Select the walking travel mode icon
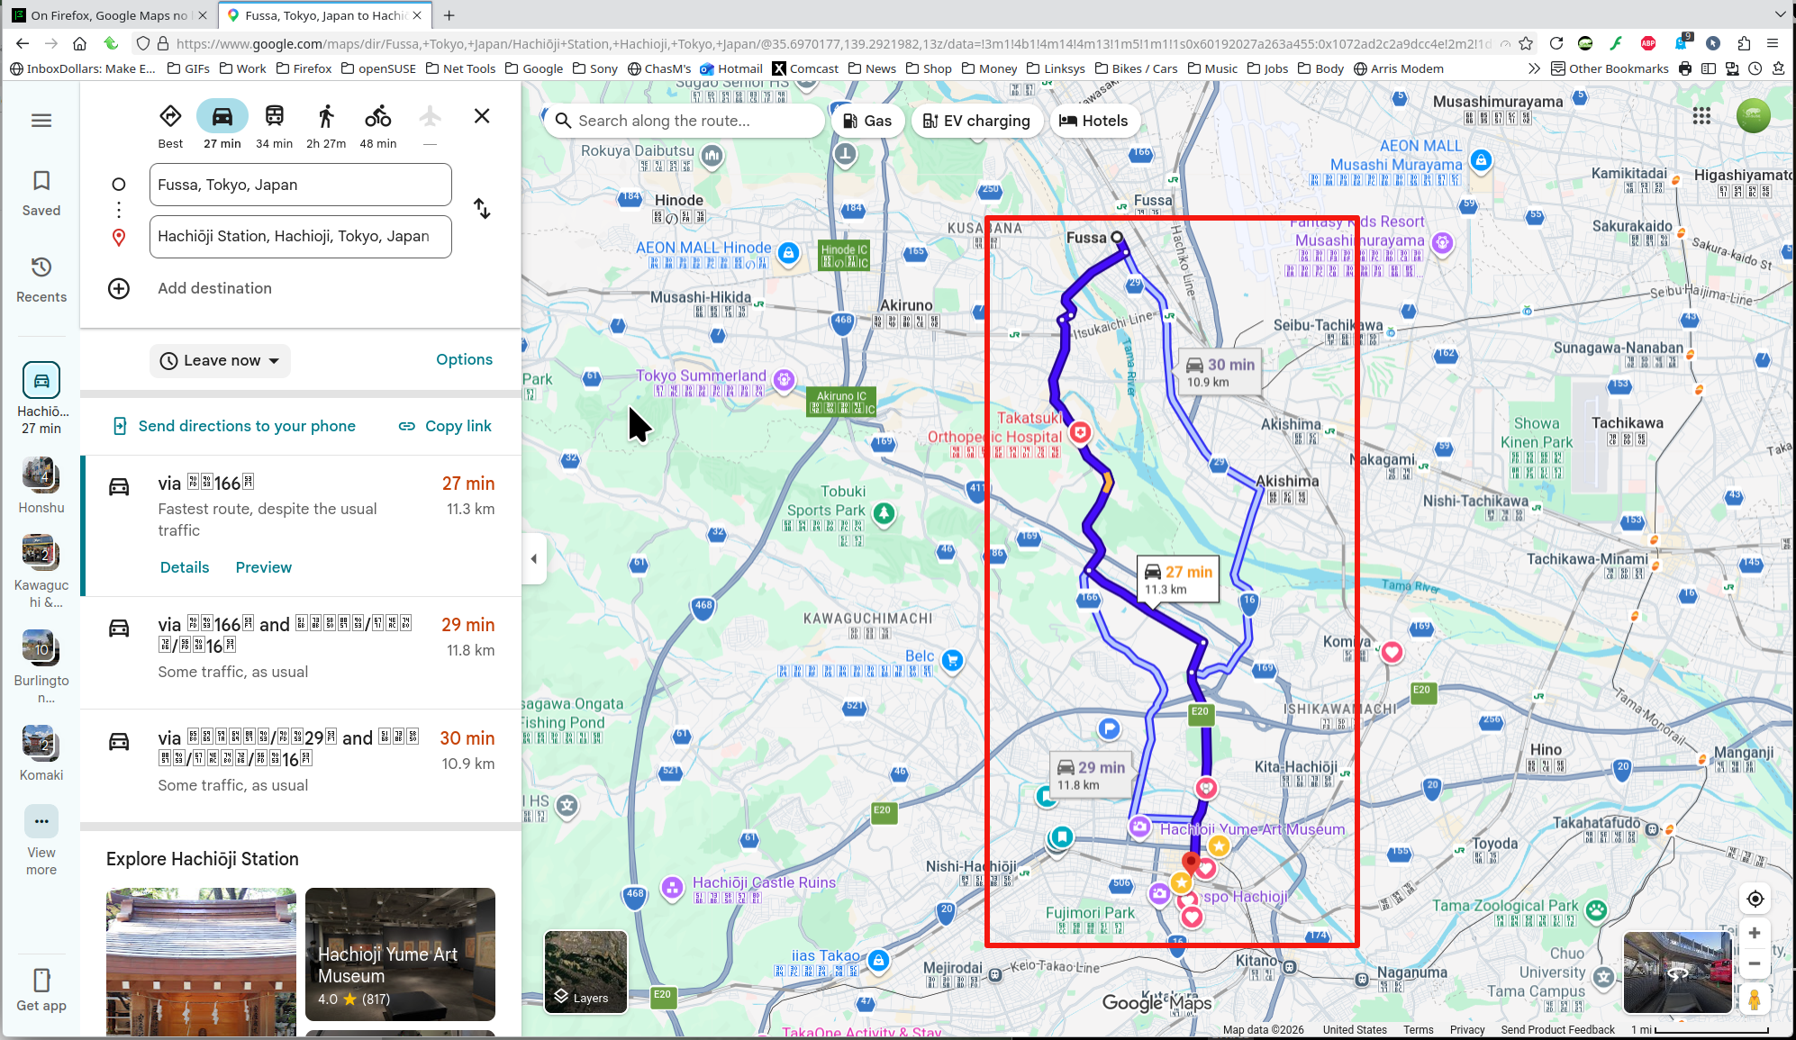Viewport: 1796px width, 1040px height. (x=325, y=117)
